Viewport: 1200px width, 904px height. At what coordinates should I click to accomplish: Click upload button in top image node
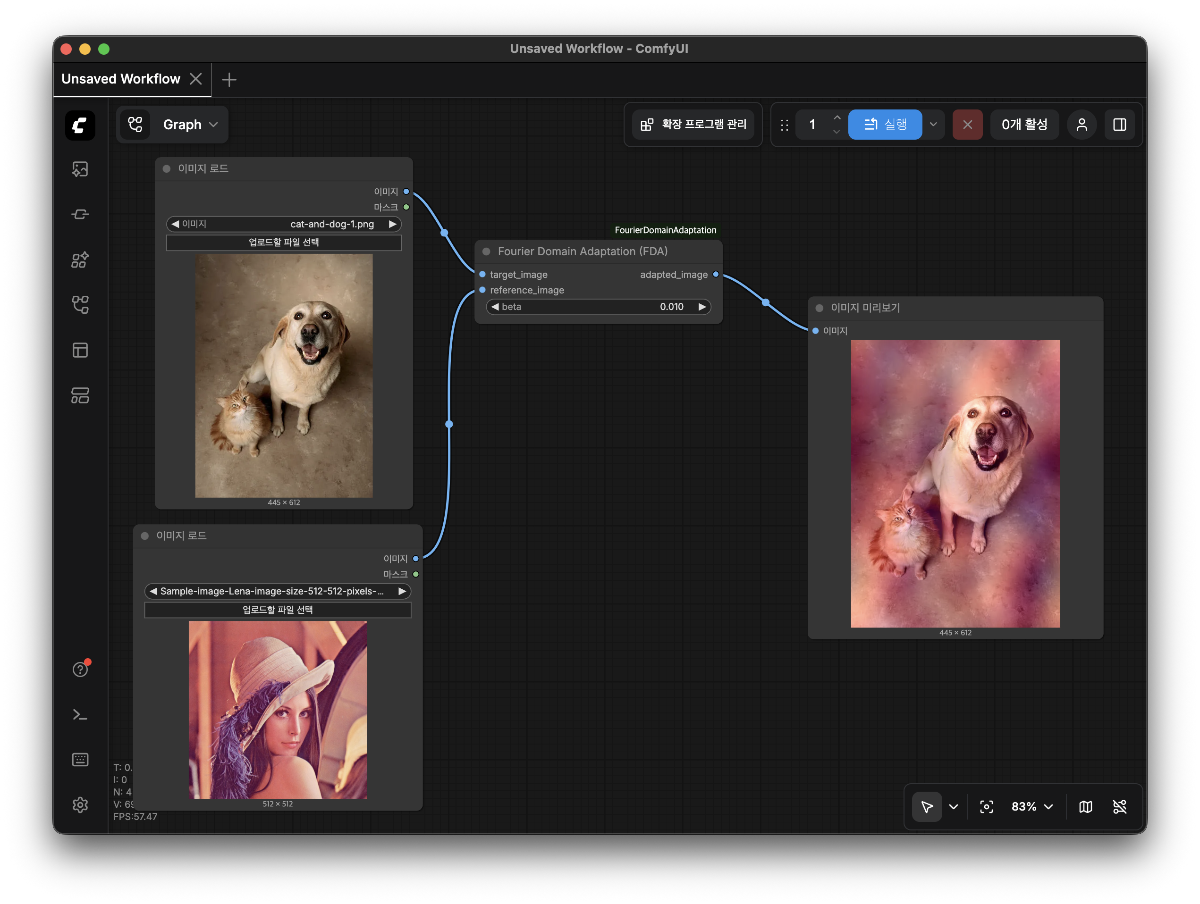[x=284, y=243]
